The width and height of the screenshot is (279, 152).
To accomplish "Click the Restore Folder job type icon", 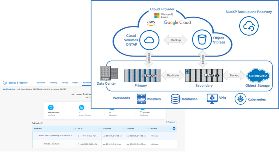I will [51, 107].
